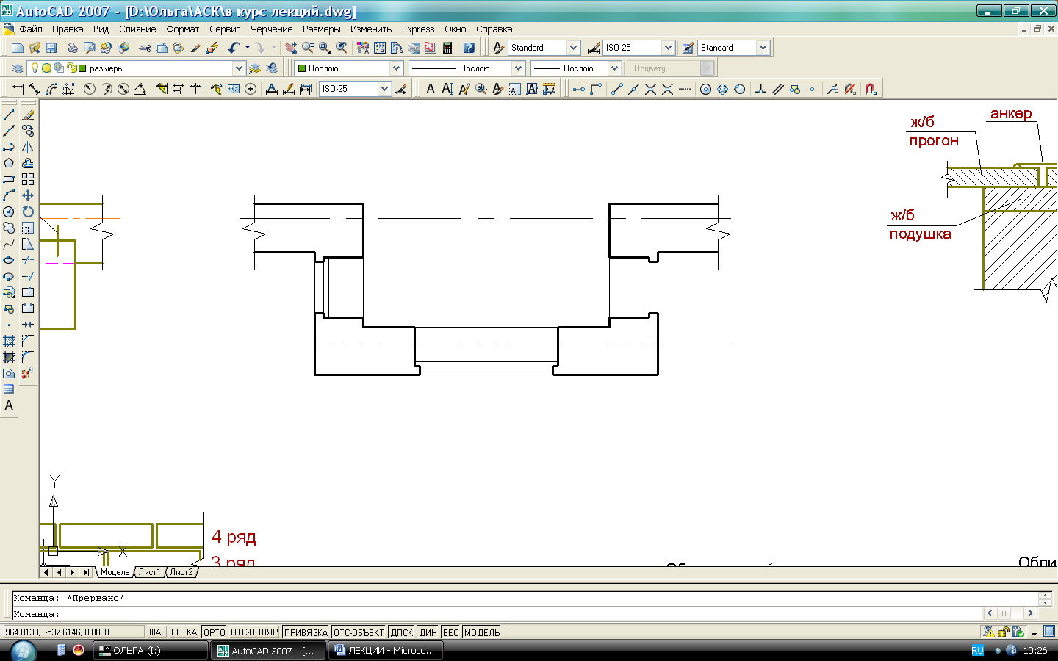Viewport: 1058px width, 661px height.
Task: Open the Черчение menu
Action: pyautogui.click(x=271, y=29)
